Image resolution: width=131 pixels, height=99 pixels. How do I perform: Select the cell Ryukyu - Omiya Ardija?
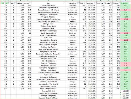pyautogui.click(x=48, y=26)
